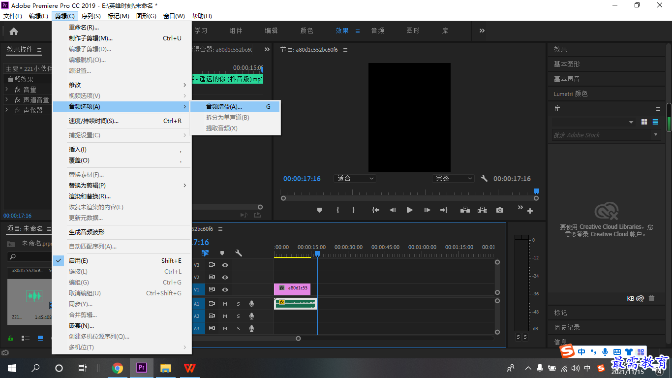Viewport: 672px width, 378px height.
Task: Click the Lift button
Action: click(465, 210)
